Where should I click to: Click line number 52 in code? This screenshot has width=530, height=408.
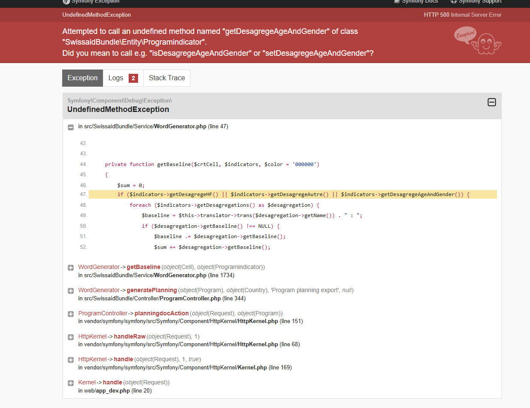coord(83,247)
